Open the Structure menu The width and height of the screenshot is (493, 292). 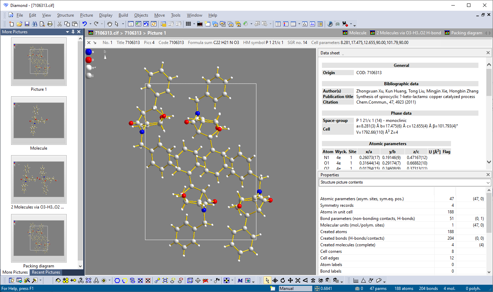point(65,15)
